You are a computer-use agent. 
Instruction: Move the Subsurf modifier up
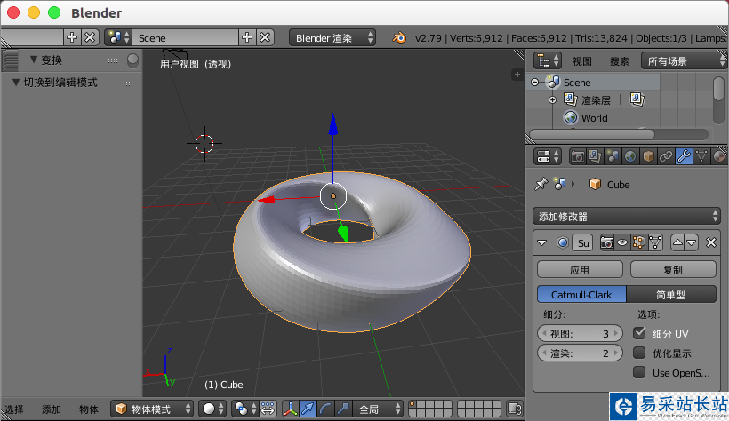(677, 242)
